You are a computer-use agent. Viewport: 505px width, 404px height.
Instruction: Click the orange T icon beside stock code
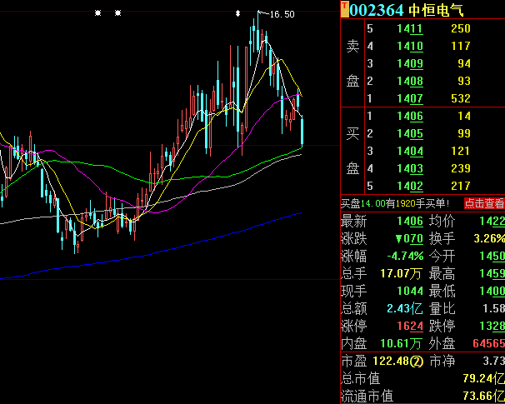345,9
